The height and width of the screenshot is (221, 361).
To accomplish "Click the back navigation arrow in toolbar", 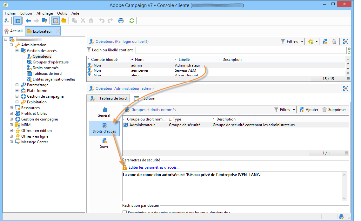I will (28, 21).
